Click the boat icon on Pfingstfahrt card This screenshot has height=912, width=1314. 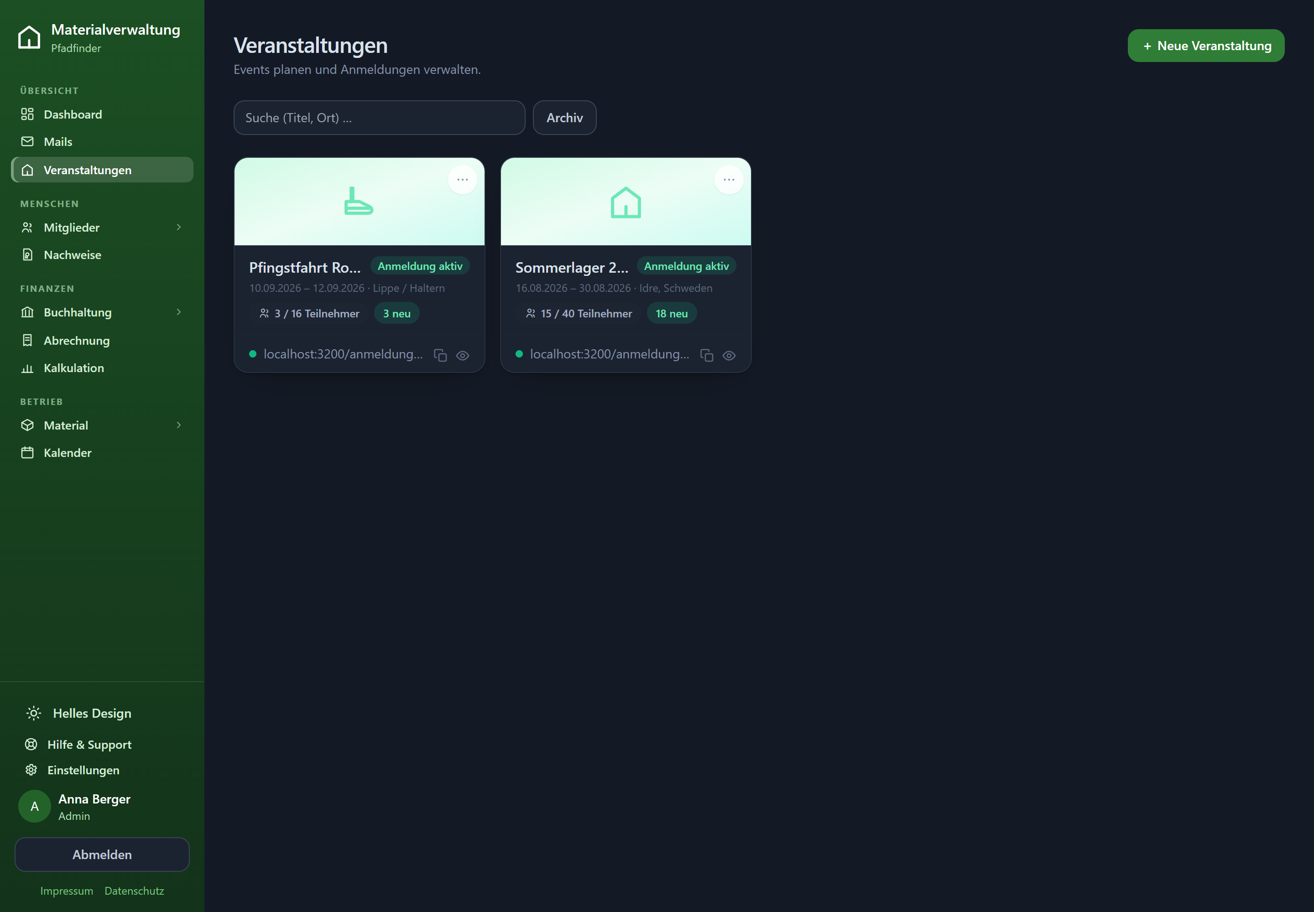click(x=359, y=201)
